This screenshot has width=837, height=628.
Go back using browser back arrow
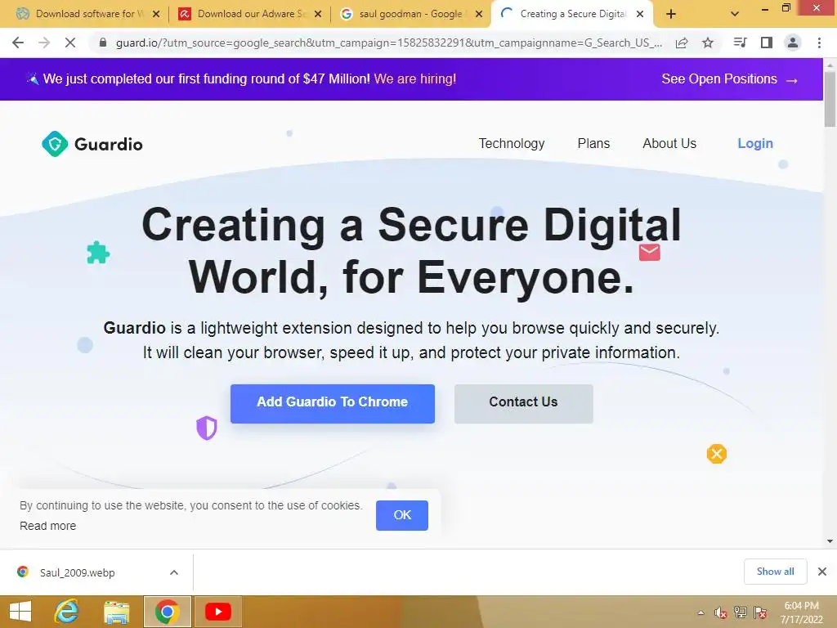click(x=18, y=43)
